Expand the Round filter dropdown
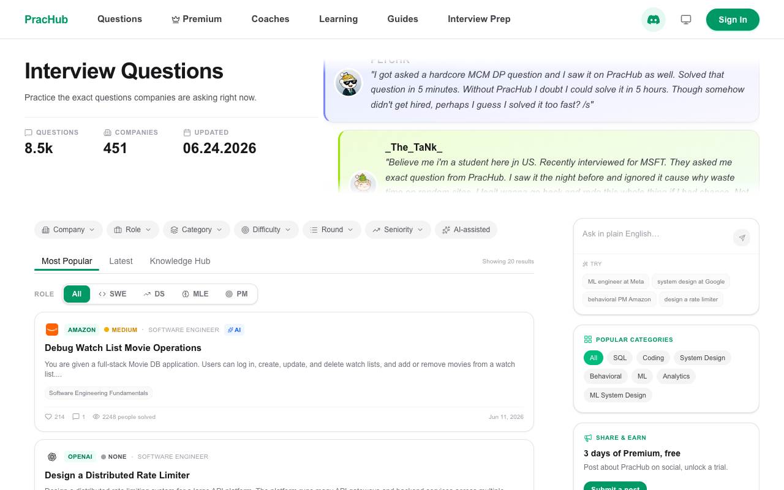The width and height of the screenshot is (784, 490). (x=332, y=230)
